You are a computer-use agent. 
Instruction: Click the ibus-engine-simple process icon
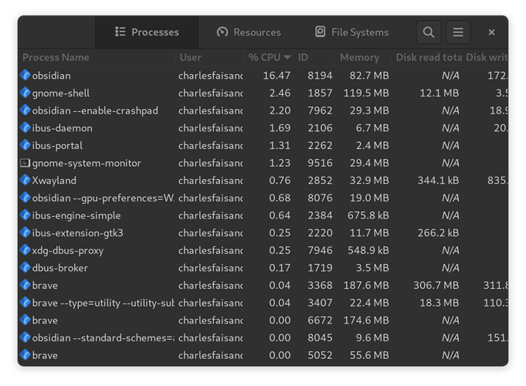pos(25,215)
